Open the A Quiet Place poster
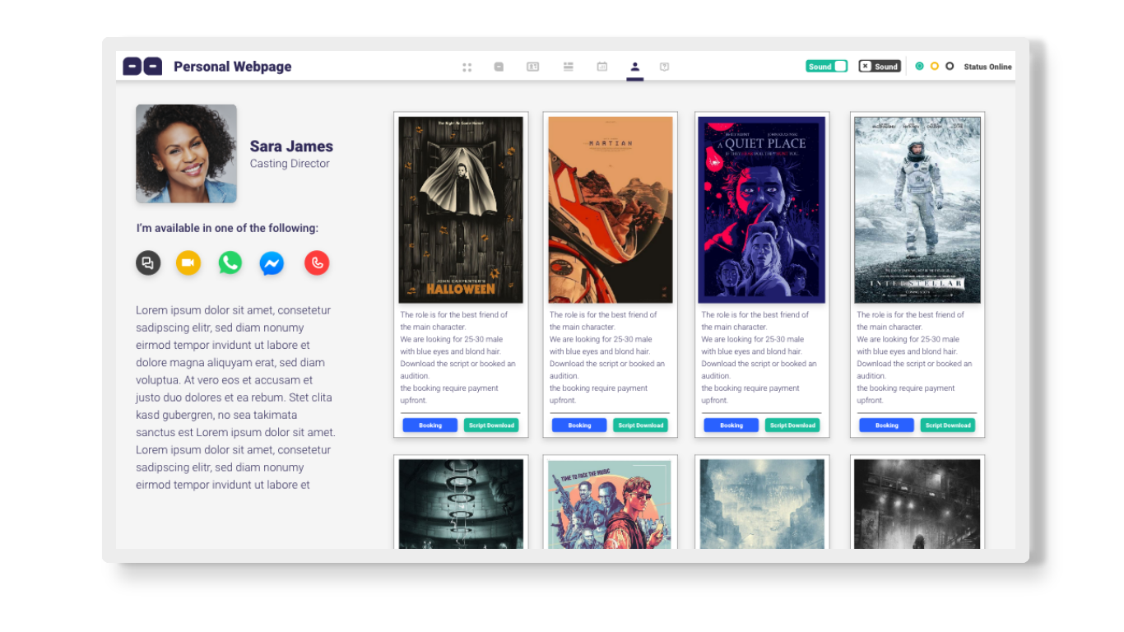 pyautogui.click(x=762, y=210)
